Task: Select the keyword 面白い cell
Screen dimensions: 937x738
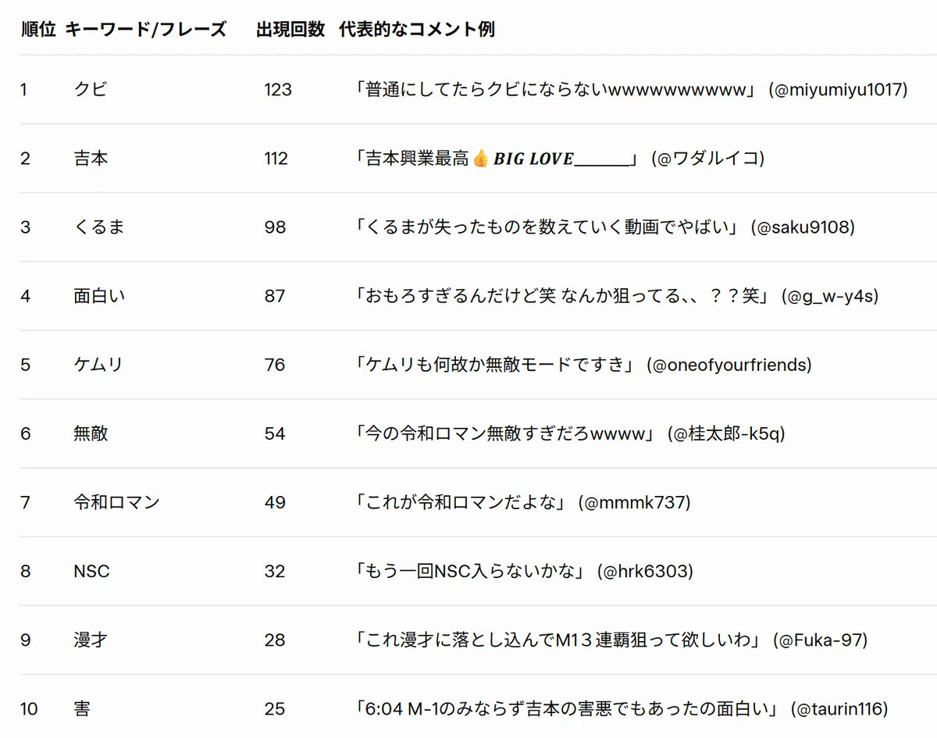Action: [x=99, y=296]
